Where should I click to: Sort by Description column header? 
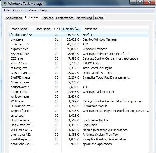(x=115, y=29)
